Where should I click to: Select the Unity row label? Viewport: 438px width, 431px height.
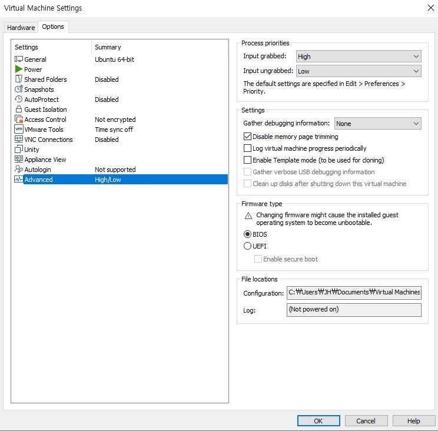(32, 150)
